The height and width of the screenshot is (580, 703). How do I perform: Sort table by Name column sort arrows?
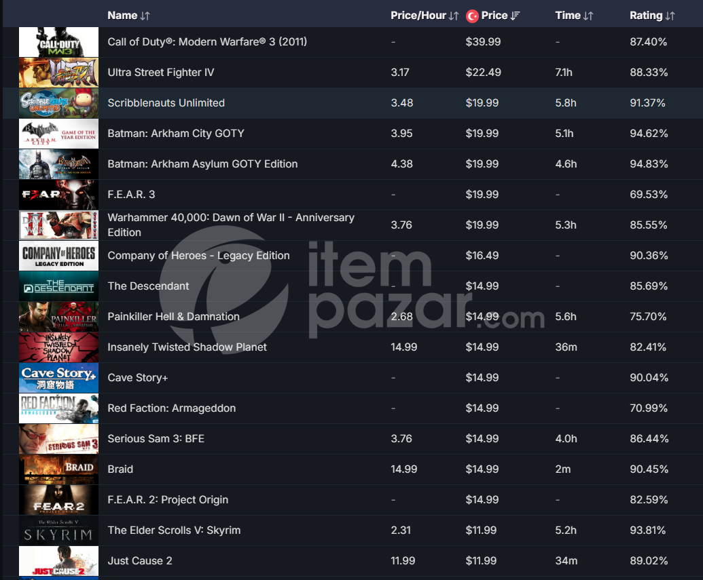pyautogui.click(x=145, y=16)
